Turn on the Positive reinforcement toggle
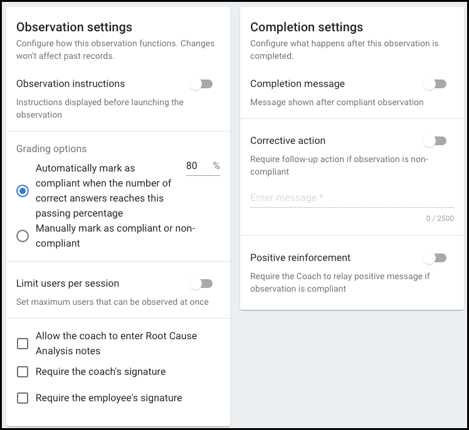Image resolution: width=469 pixels, height=430 pixels. (x=435, y=258)
